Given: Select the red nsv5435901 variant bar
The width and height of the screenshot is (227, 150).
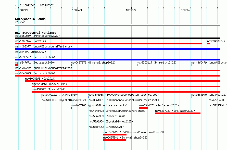Looking at the screenshot, I should [114, 140].
